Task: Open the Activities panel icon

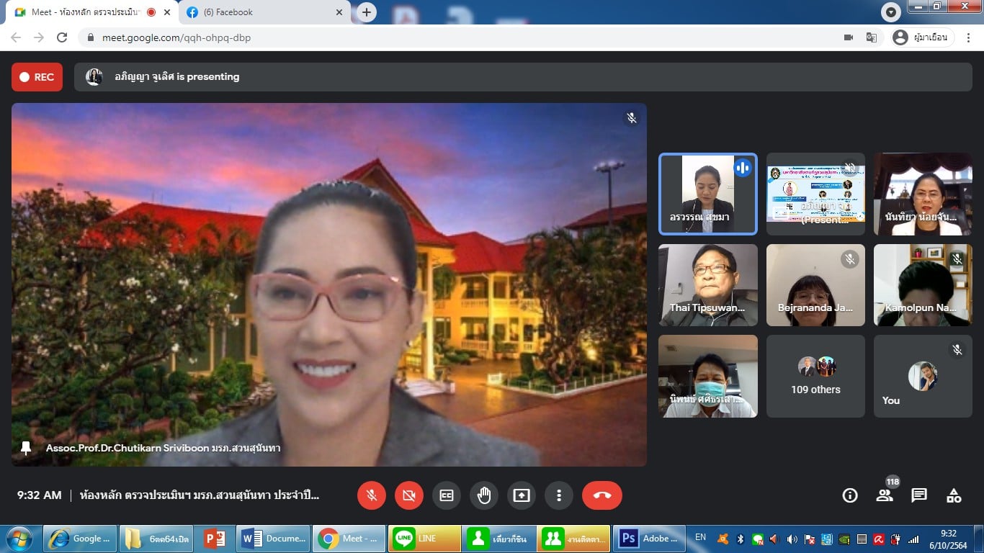Action: [954, 495]
